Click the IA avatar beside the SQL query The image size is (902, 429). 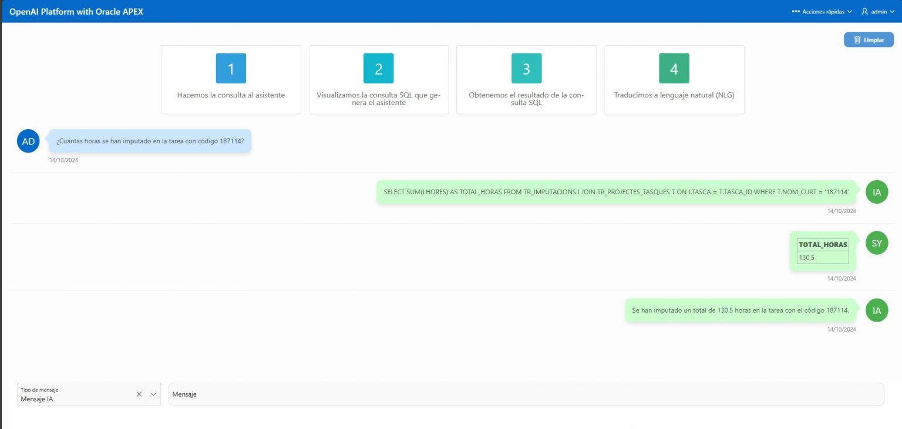[x=877, y=192]
